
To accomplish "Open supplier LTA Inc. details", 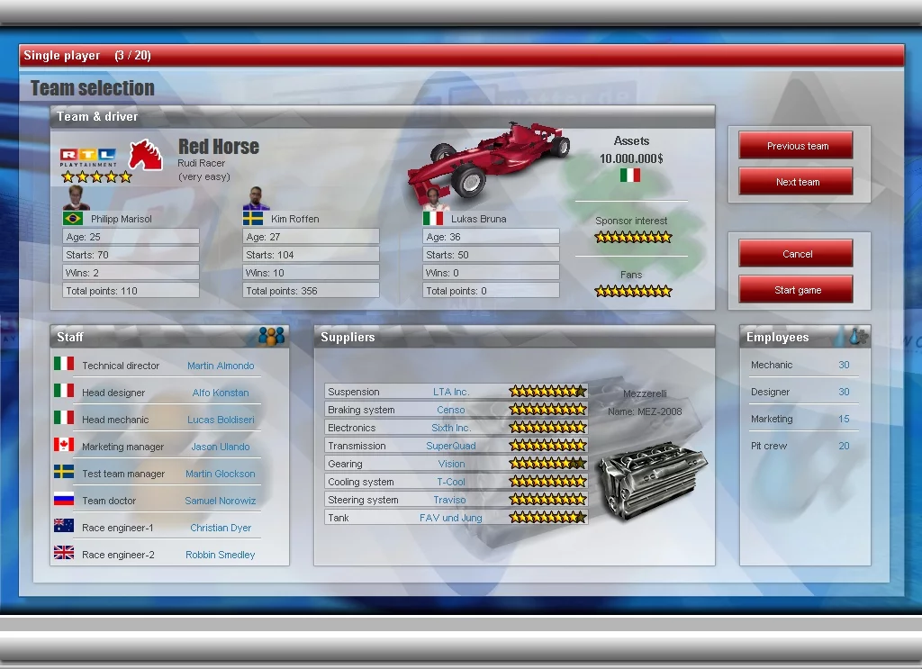I will click(451, 391).
